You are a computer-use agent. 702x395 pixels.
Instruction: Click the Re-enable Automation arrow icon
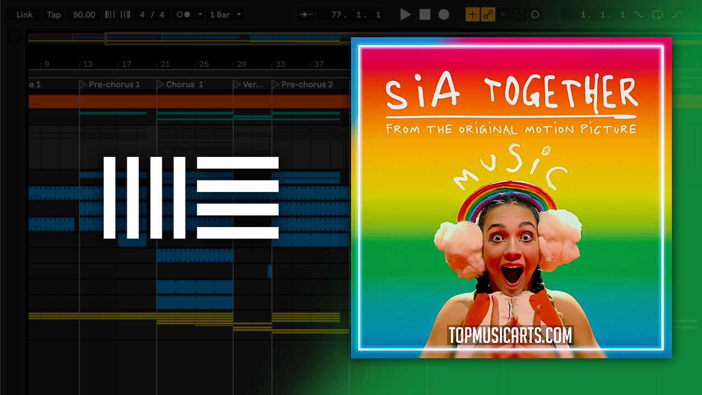click(x=503, y=15)
